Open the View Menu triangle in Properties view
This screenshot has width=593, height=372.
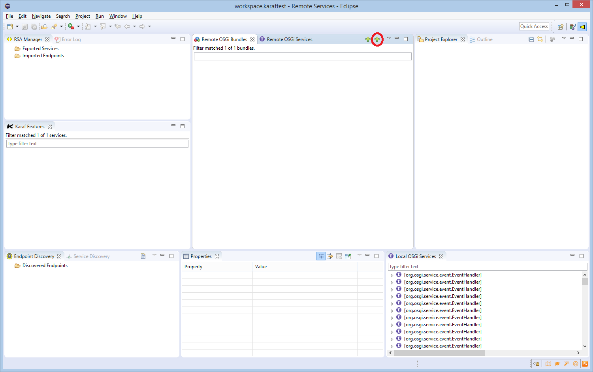(x=360, y=255)
